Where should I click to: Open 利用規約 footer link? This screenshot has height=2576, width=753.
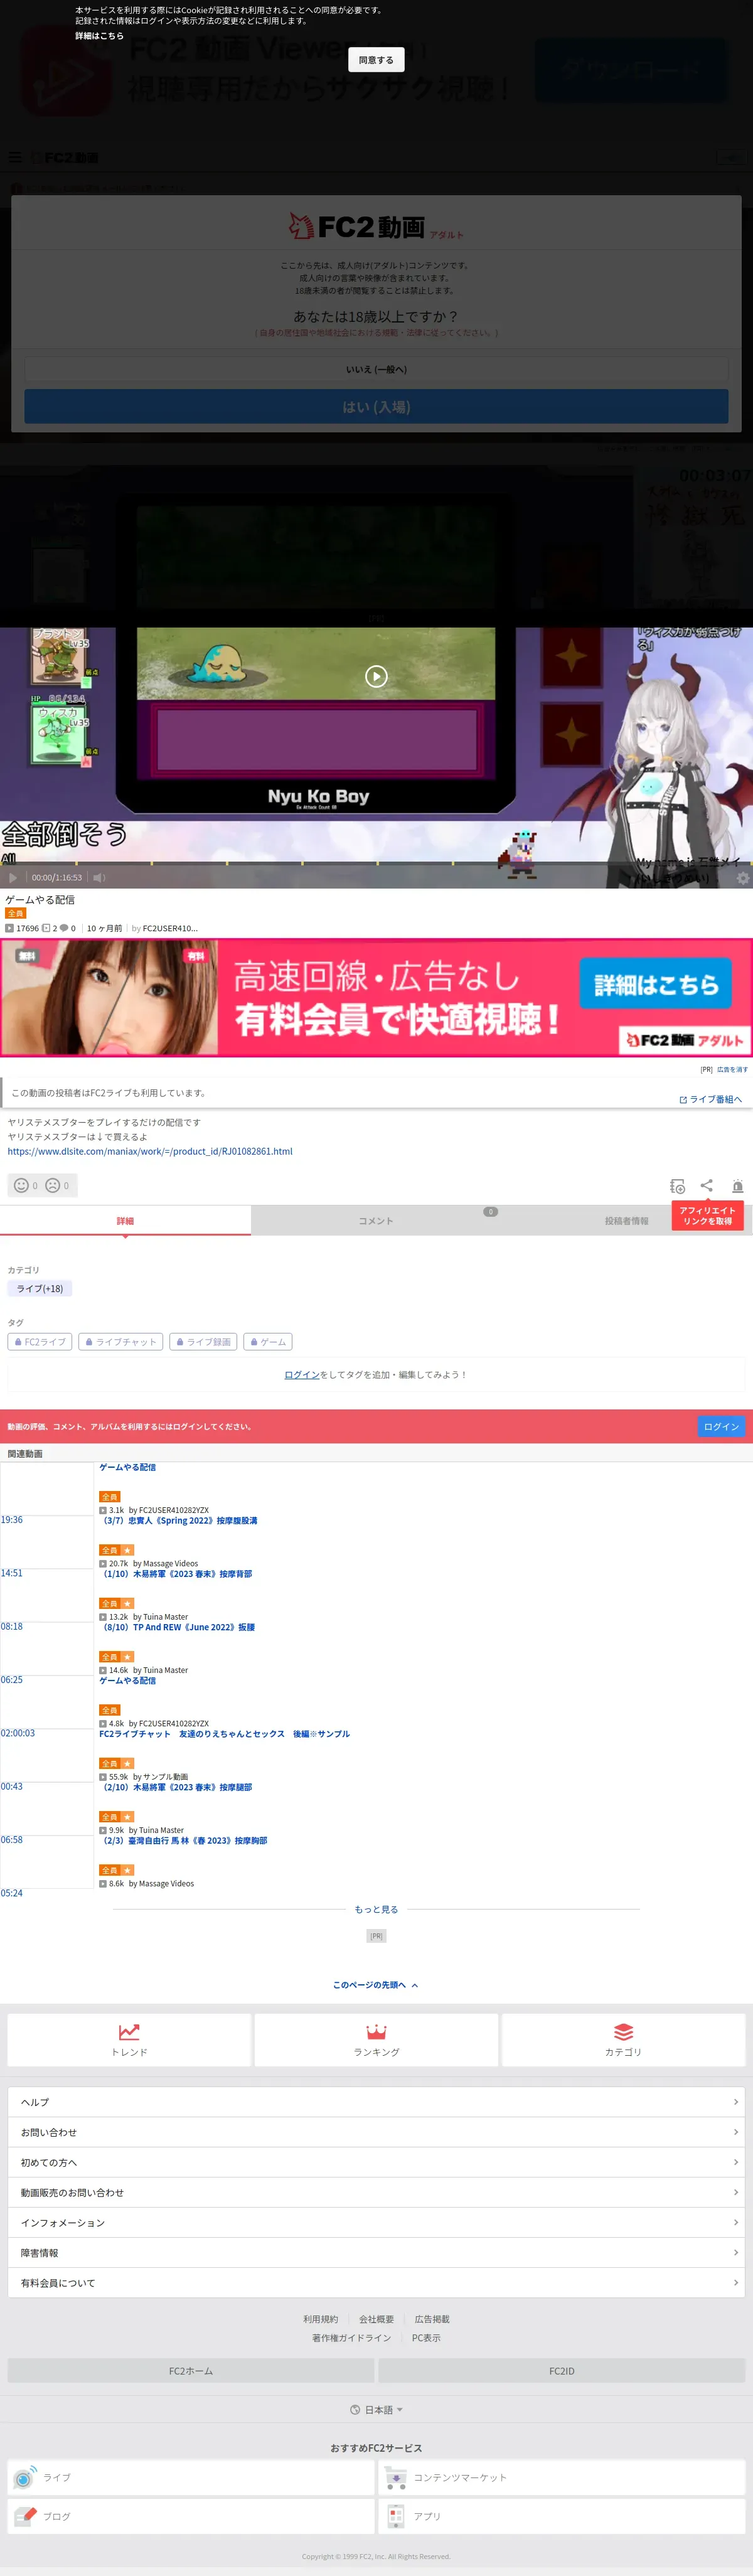(x=321, y=2319)
